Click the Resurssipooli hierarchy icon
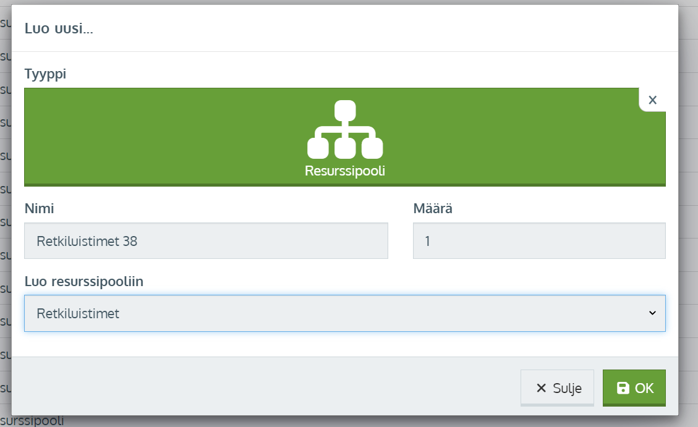 tap(345, 129)
